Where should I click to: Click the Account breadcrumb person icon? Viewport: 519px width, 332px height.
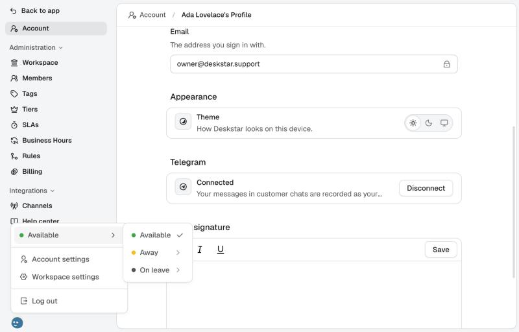(x=132, y=15)
